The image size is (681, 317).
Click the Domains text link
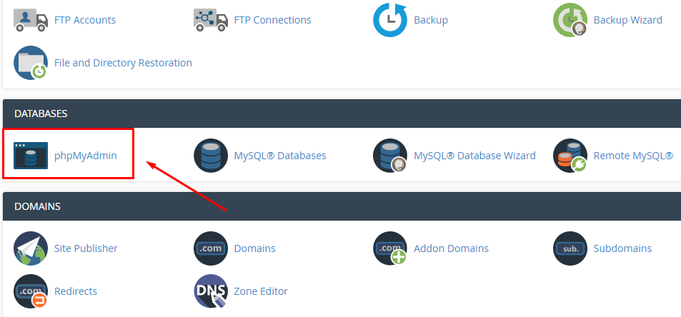[x=255, y=248]
